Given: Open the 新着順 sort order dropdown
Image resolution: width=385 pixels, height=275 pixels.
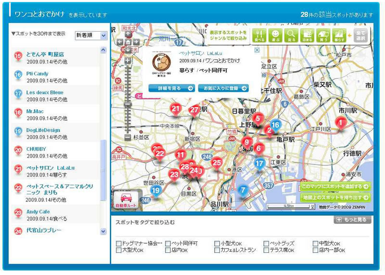Looking at the screenshot, I should [91, 36].
